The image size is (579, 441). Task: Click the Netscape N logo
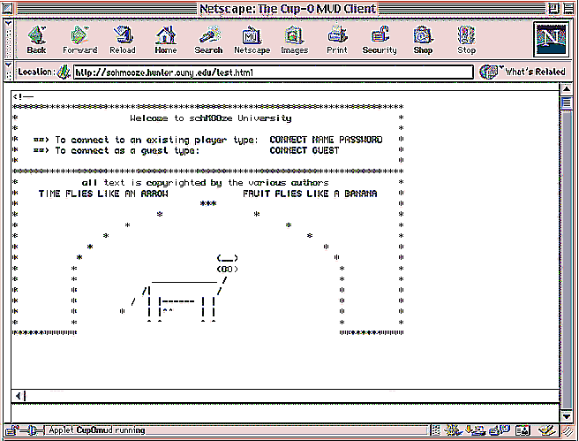551,39
